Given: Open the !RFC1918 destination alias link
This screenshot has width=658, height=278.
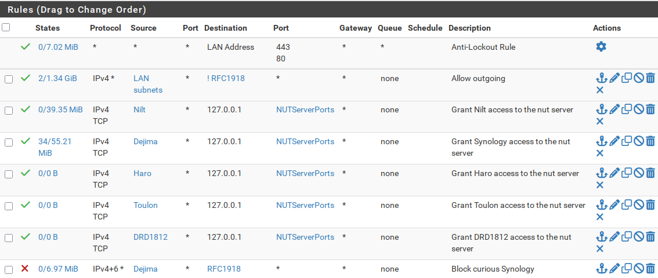Looking at the screenshot, I should pos(226,78).
